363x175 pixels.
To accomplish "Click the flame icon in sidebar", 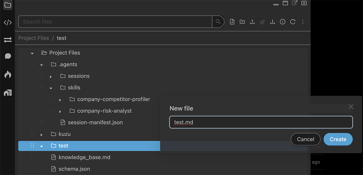I will click(x=8, y=74).
